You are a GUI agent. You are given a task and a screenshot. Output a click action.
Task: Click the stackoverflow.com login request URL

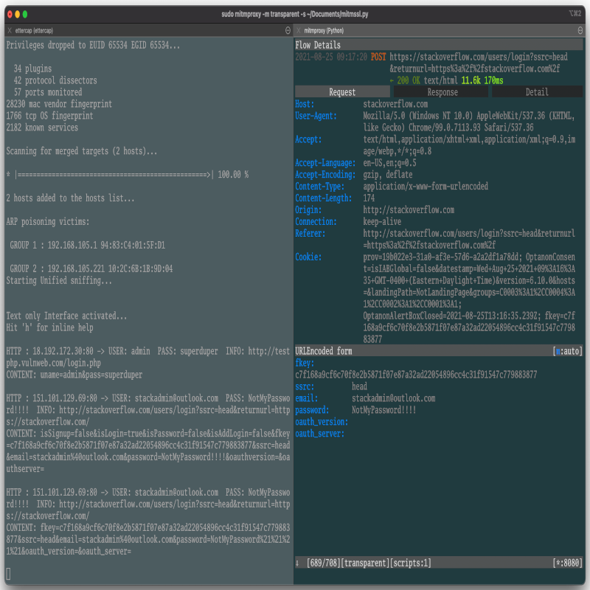pyautogui.click(x=479, y=63)
